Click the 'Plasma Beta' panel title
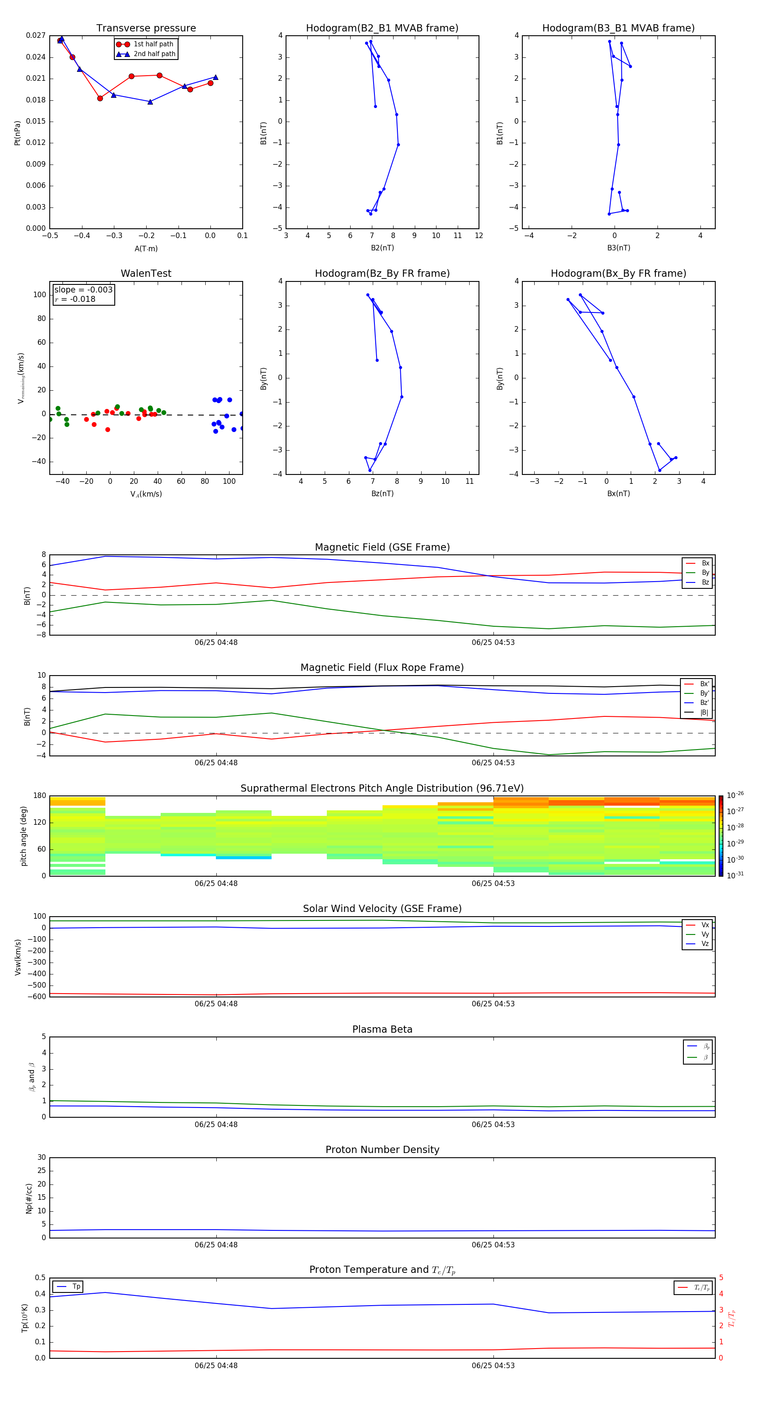 pos(382,1029)
